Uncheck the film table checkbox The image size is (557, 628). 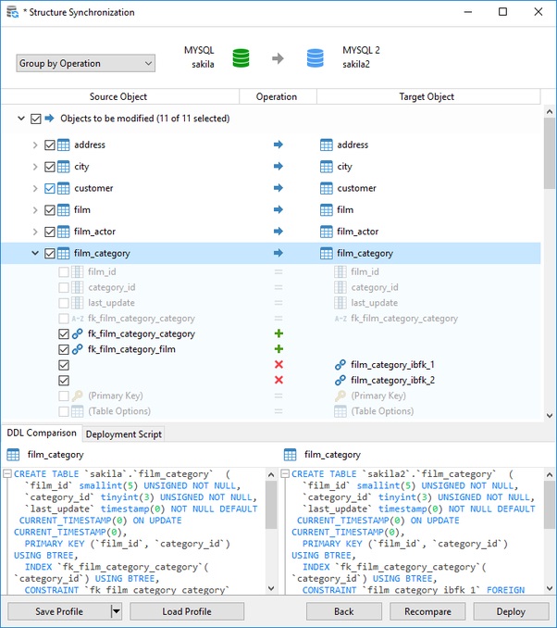(50, 209)
